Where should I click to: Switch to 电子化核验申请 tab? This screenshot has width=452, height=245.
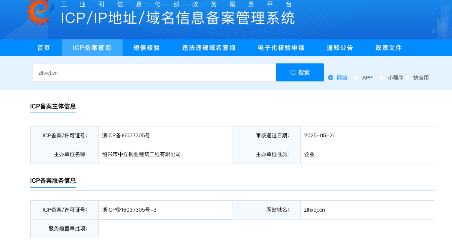(x=281, y=48)
